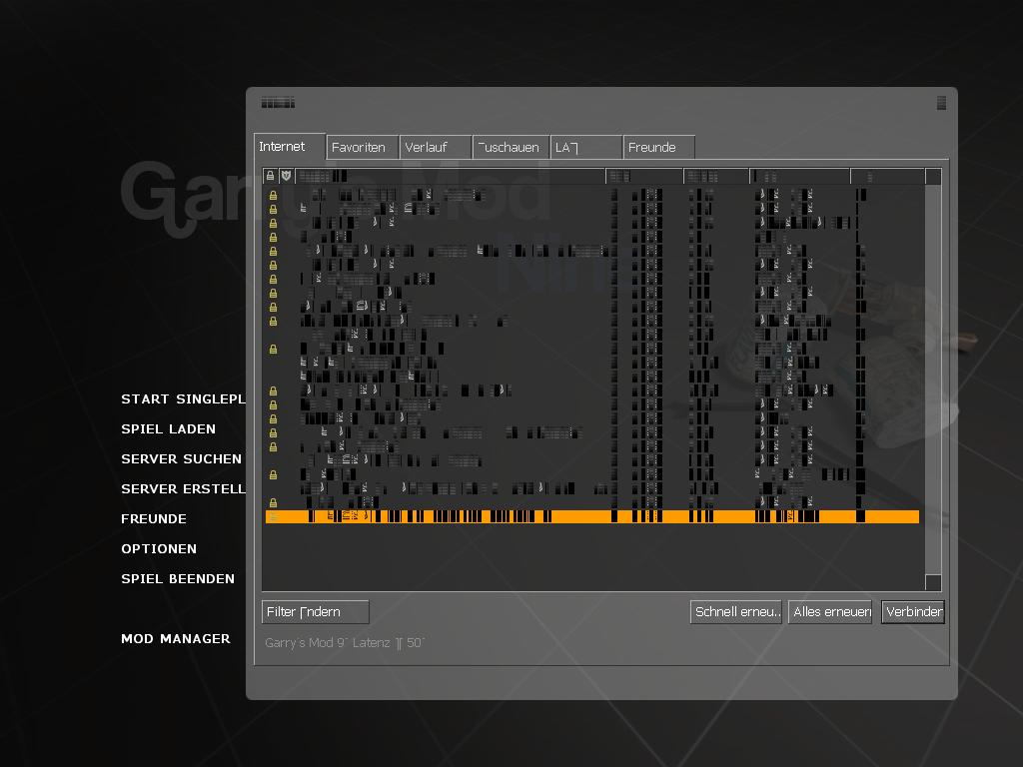
Task: Click the Filter ändern button
Action: tap(315, 612)
